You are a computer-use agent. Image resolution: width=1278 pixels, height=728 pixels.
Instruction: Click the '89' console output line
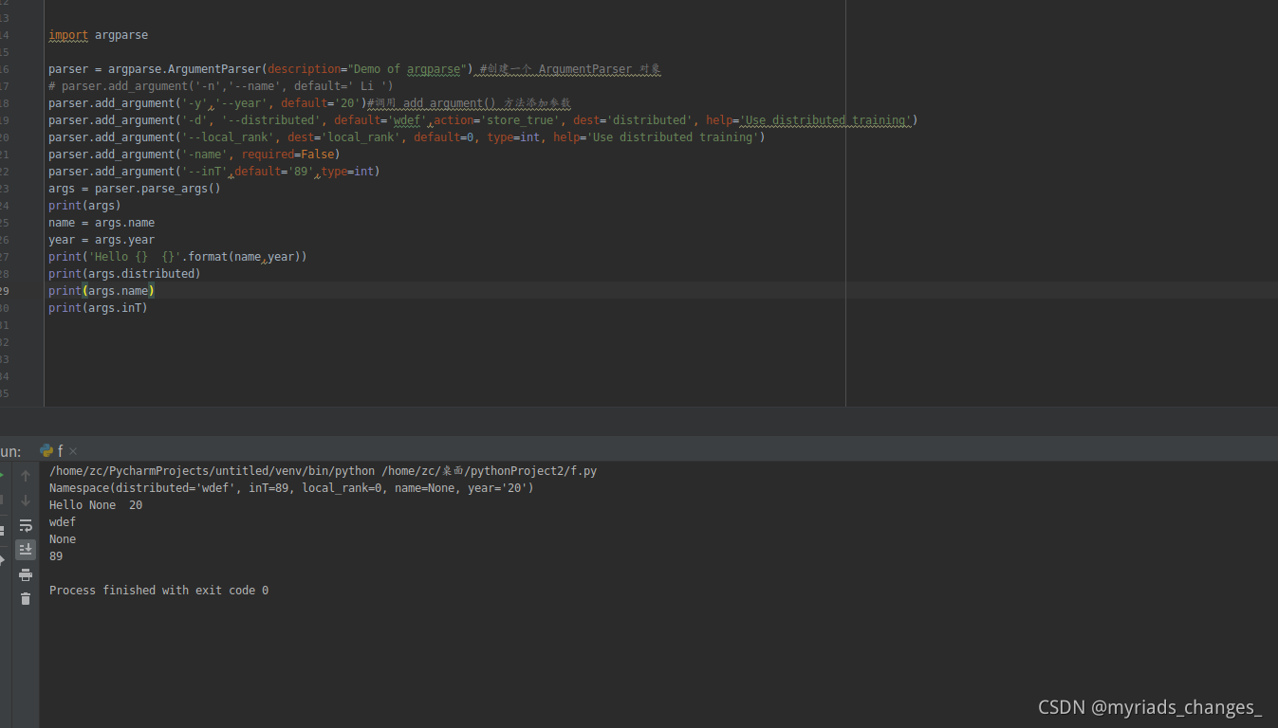coord(56,556)
